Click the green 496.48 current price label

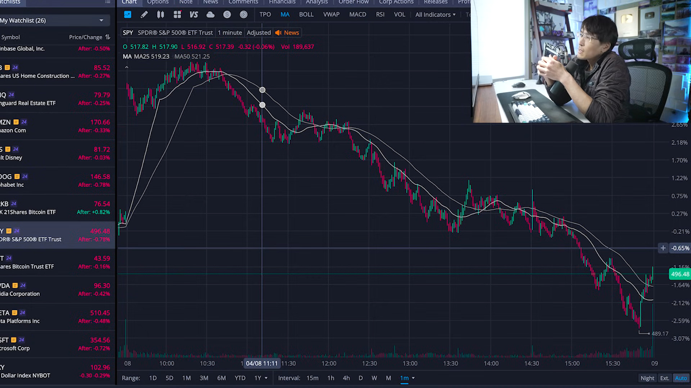tap(680, 274)
